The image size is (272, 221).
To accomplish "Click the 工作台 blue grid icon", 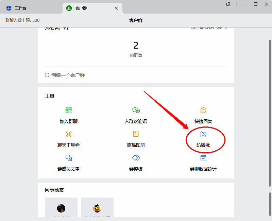I will [x=8, y=7].
